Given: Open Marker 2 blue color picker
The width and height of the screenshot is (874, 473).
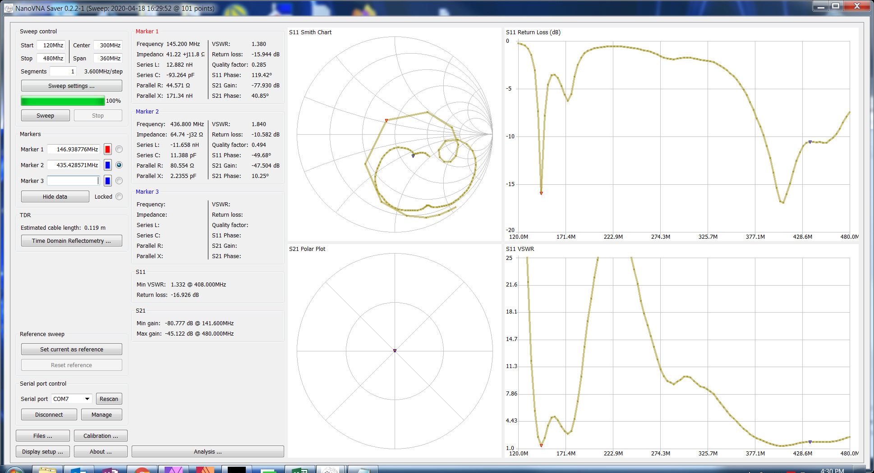Looking at the screenshot, I should click(108, 165).
